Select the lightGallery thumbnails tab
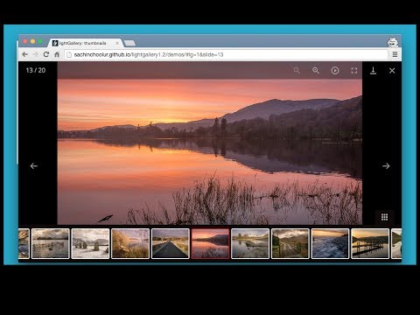Image resolution: width=420 pixels, height=315 pixels. tap(86, 43)
